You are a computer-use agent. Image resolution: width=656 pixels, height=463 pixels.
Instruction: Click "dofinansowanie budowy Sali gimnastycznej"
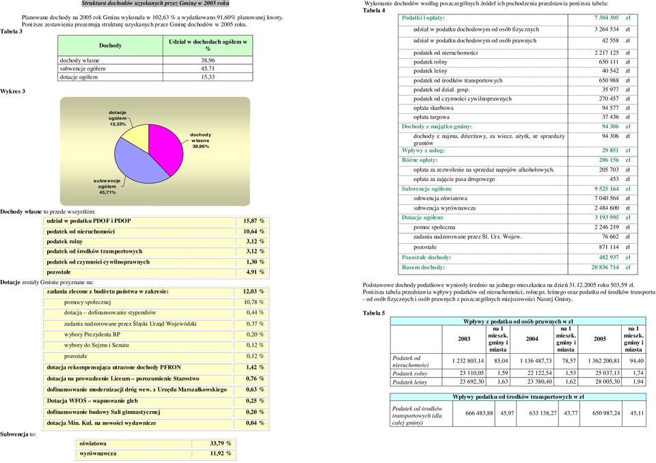(x=103, y=412)
